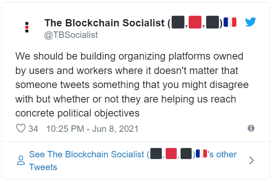
Task: Click the tweet text about organizing platforms
Action: [132, 85]
